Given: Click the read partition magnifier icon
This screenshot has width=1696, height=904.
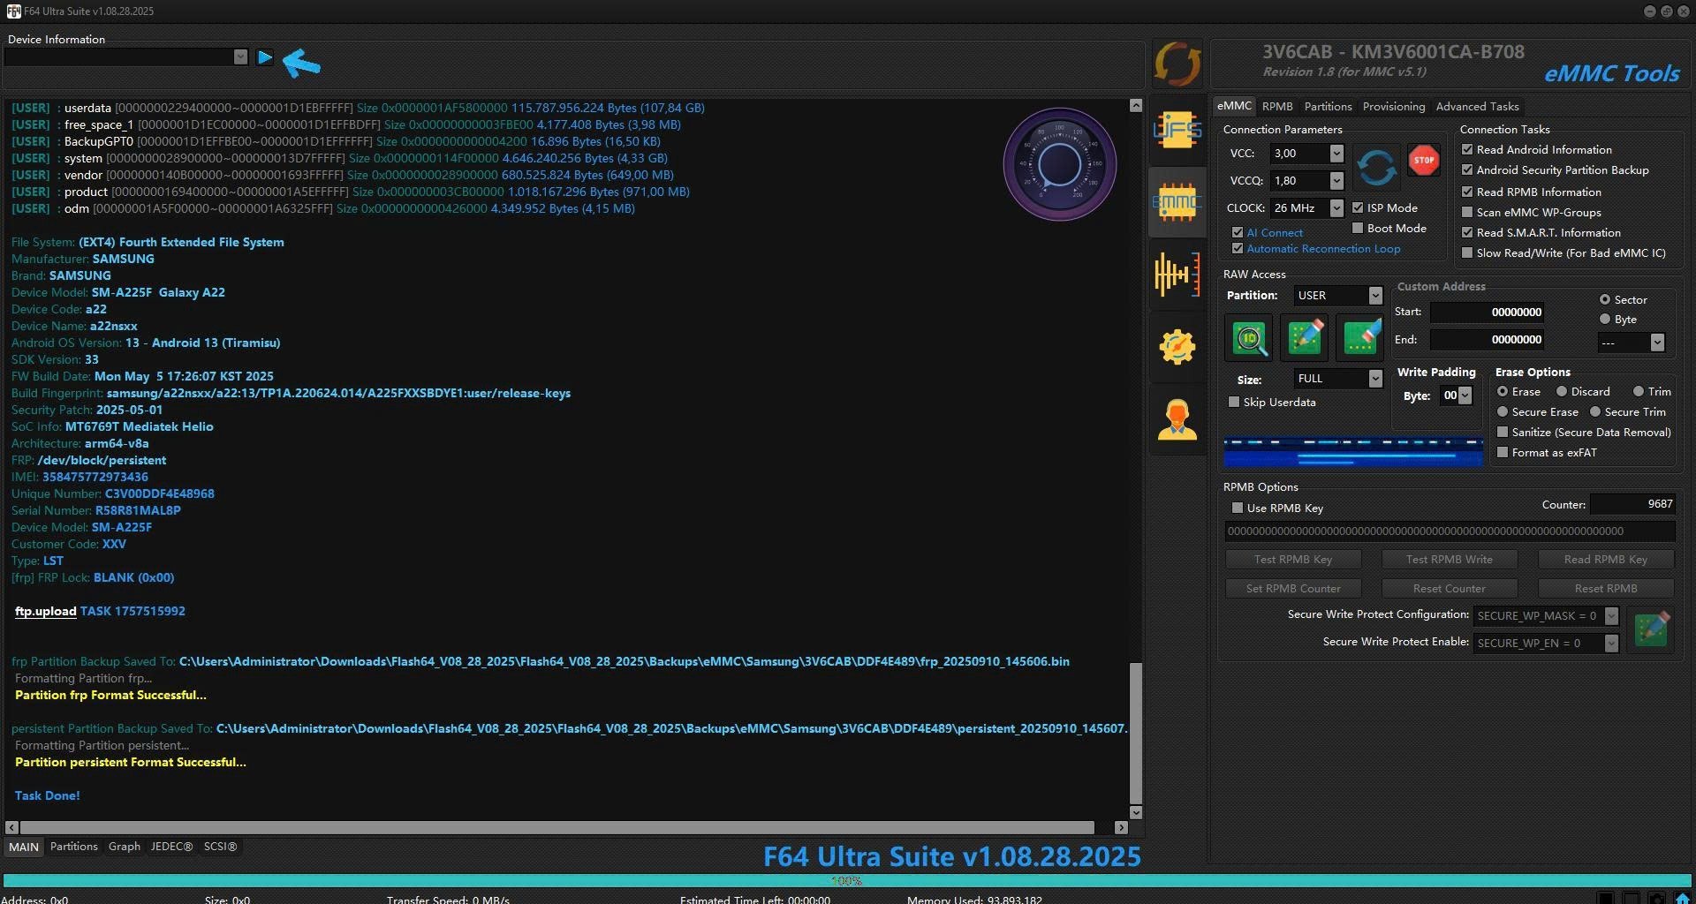Looking at the screenshot, I should click(1249, 338).
